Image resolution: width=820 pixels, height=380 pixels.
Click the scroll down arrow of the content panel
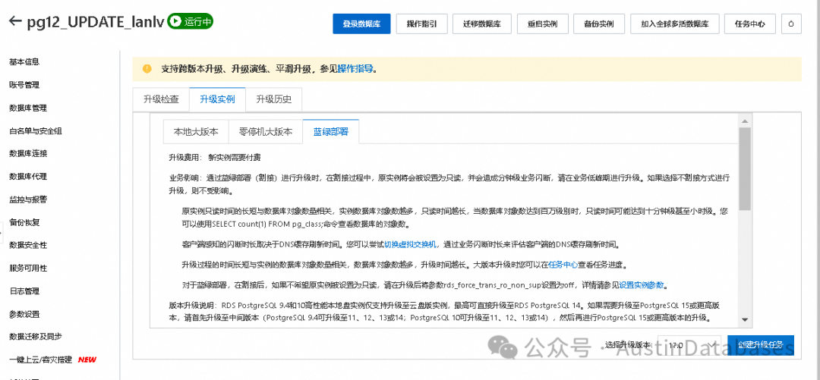pos(745,320)
